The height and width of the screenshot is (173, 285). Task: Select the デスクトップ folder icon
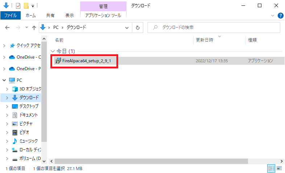pos(15,106)
